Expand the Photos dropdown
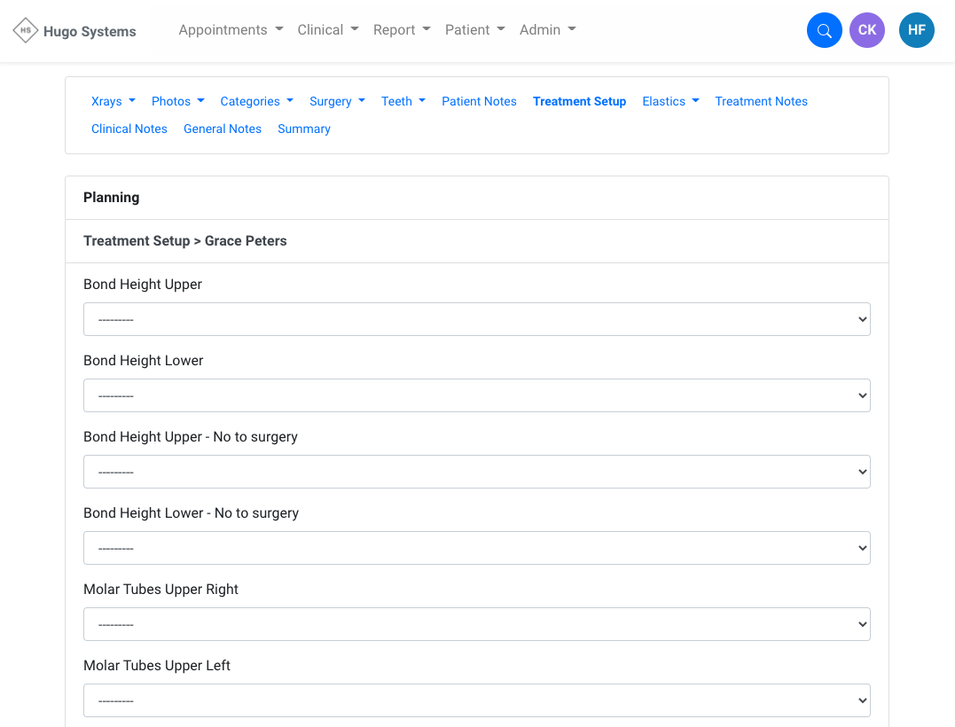Screen dimensions: 955x727 177,102
